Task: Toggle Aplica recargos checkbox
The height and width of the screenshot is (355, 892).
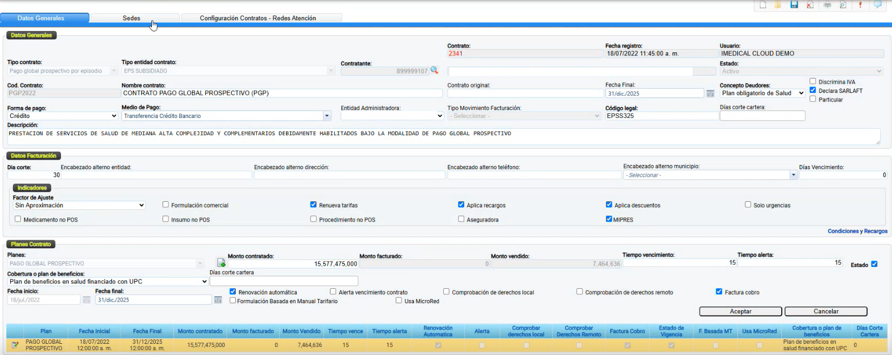Action: [x=461, y=204]
